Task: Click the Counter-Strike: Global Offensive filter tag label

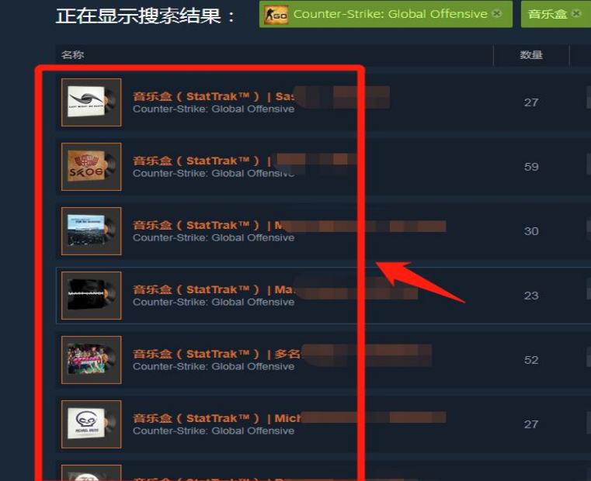Action: 390,14
